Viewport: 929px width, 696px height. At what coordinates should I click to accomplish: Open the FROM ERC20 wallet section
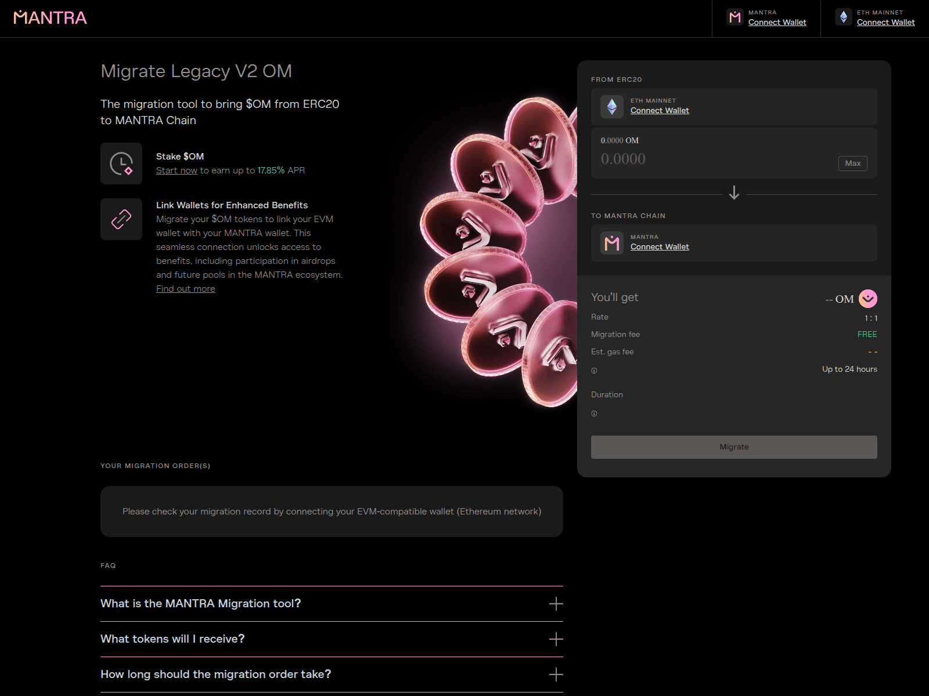pos(733,107)
